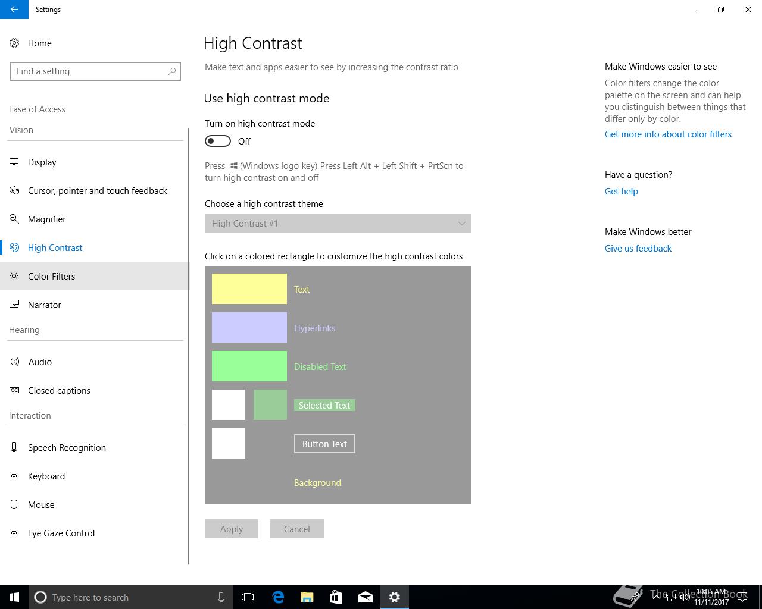Click the Magnifier icon in sidebar
Screen dimensions: 762x609
tap(14, 219)
